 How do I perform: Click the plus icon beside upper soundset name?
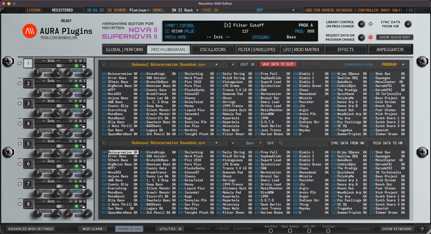point(233,64)
